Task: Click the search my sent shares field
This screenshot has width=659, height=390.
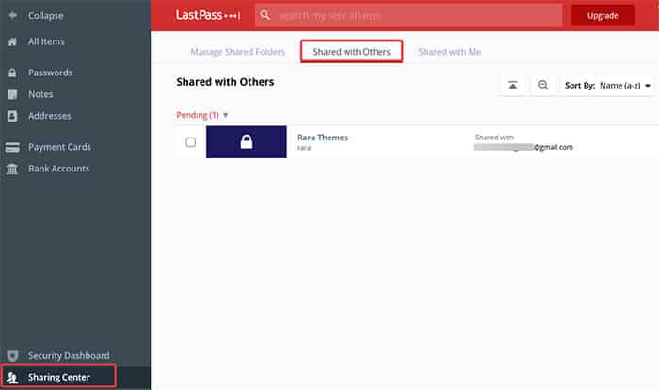Action: 409,16
